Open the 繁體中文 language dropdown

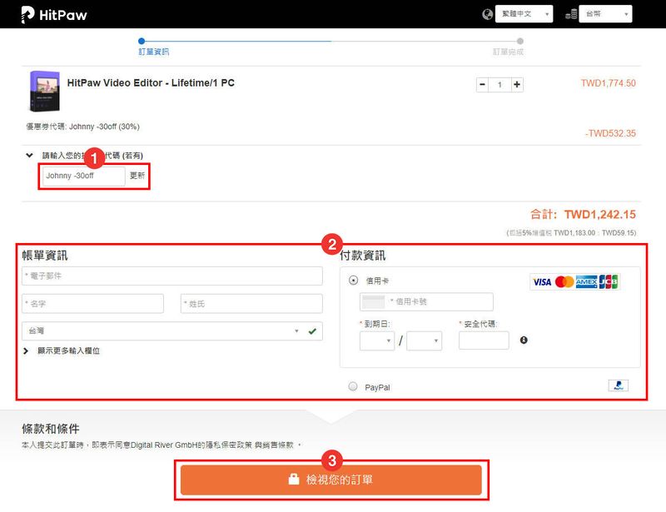tap(524, 14)
